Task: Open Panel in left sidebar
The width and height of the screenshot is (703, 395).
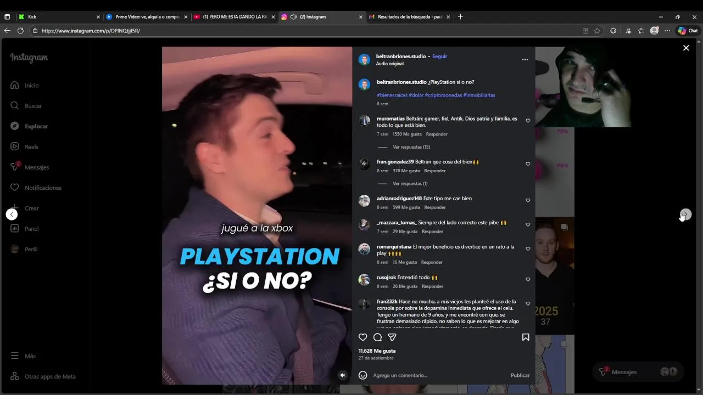Action: click(x=24, y=229)
